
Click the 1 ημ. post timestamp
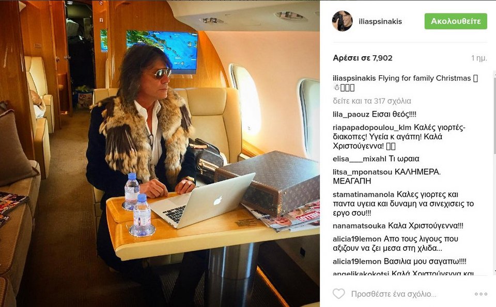click(479, 58)
